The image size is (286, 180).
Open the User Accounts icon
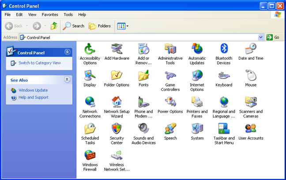point(251,129)
